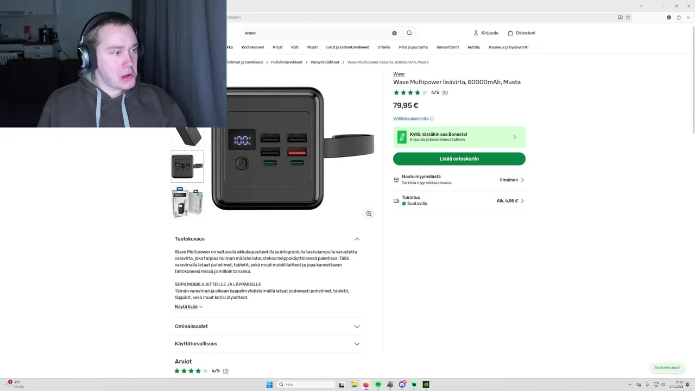Open the microphone tray icon
The width and height of the screenshot is (695, 391).
647,384
